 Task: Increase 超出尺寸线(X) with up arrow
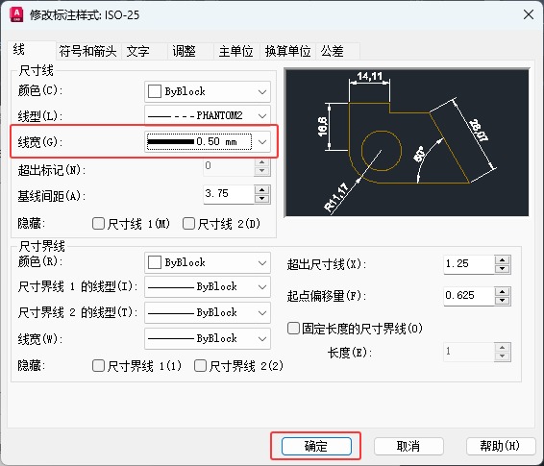503,259
